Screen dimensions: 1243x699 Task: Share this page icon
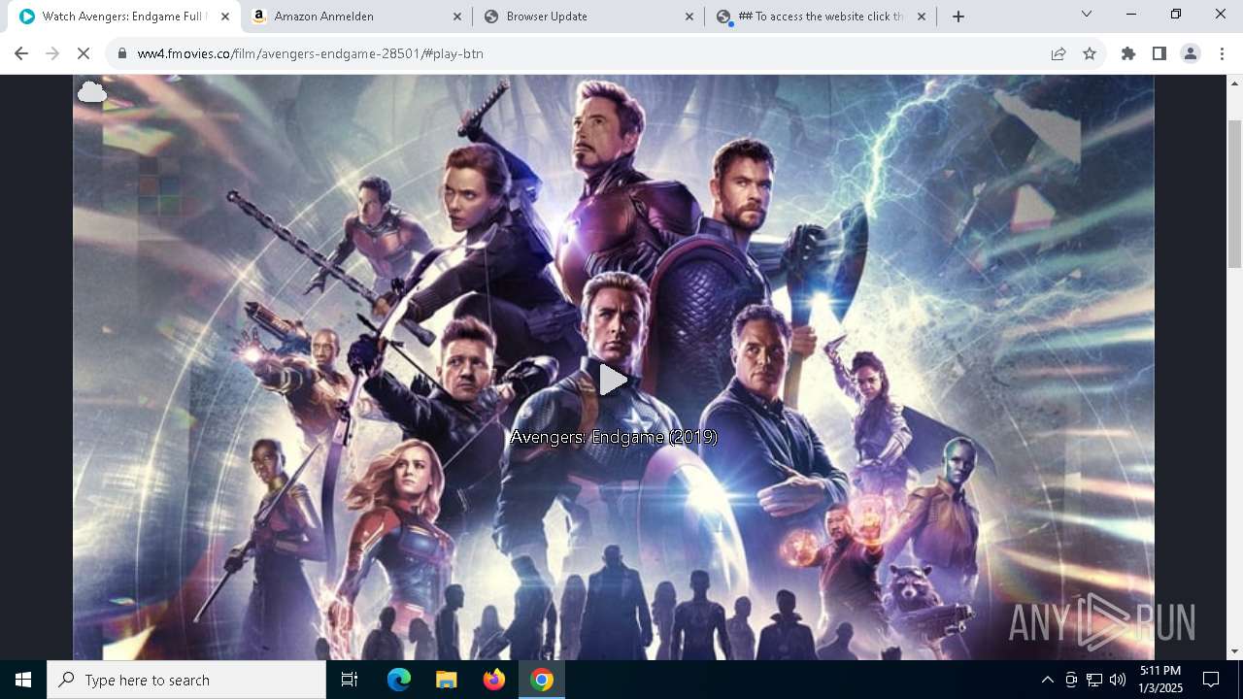tap(1058, 53)
